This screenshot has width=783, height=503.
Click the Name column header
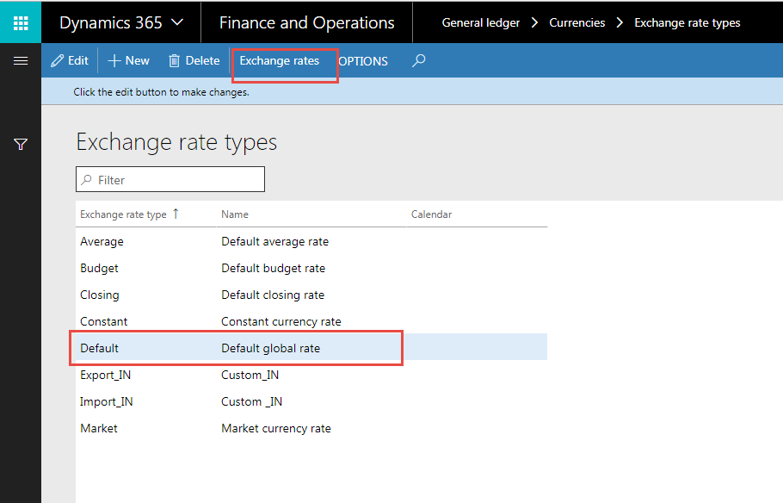(235, 214)
